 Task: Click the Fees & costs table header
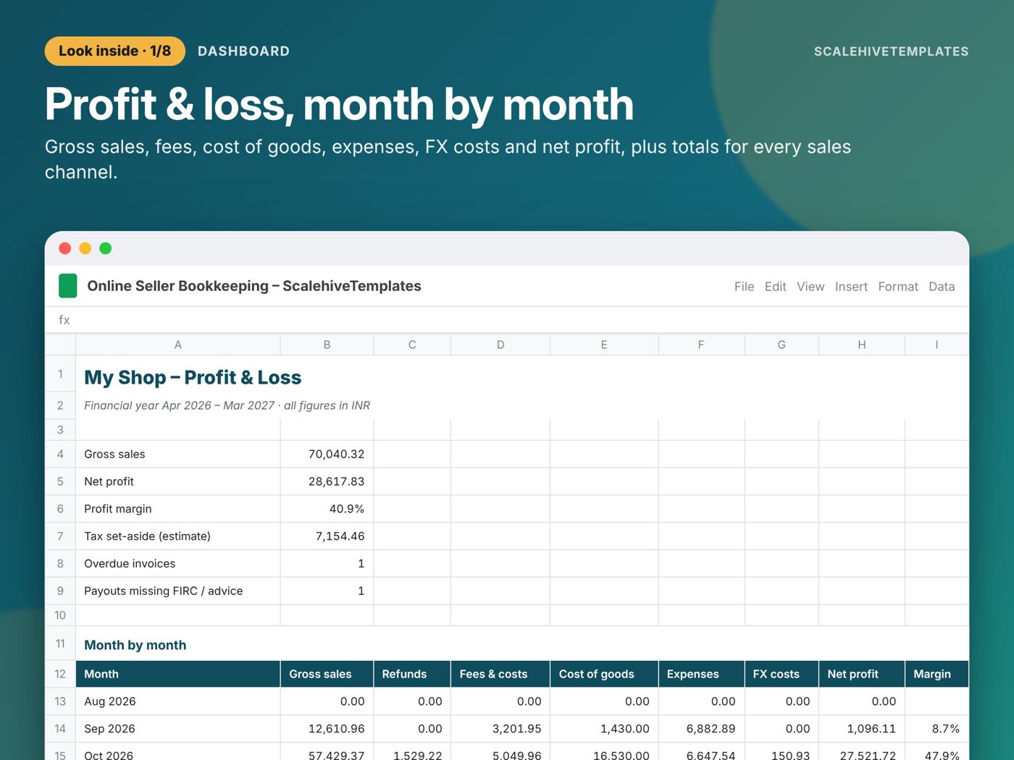(500, 674)
